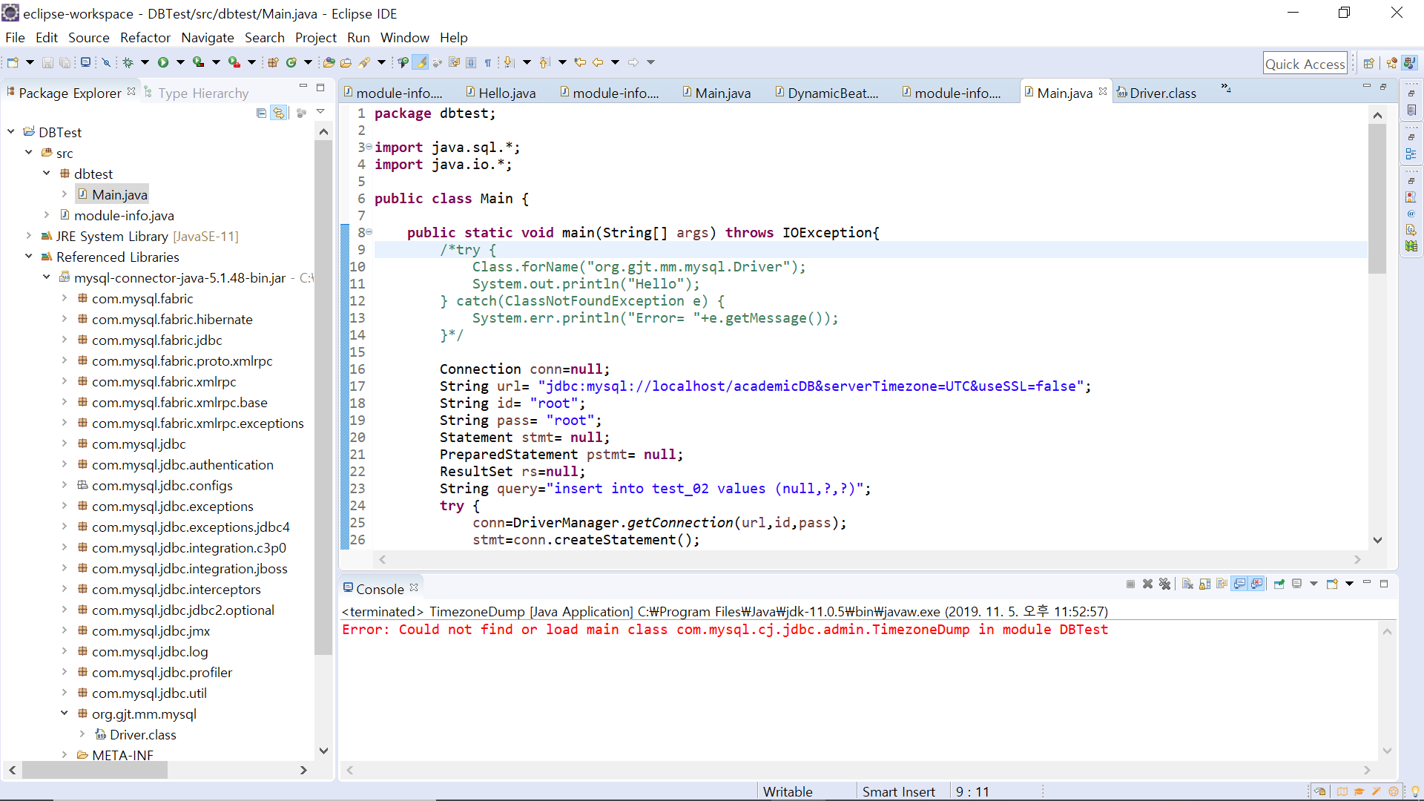This screenshot has height=801, width=1424.
Task: Select Main.java in Package Explorer
Action: 113,194
